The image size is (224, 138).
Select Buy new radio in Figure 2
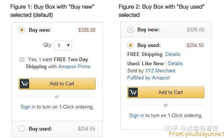click(x=130, y=30)
